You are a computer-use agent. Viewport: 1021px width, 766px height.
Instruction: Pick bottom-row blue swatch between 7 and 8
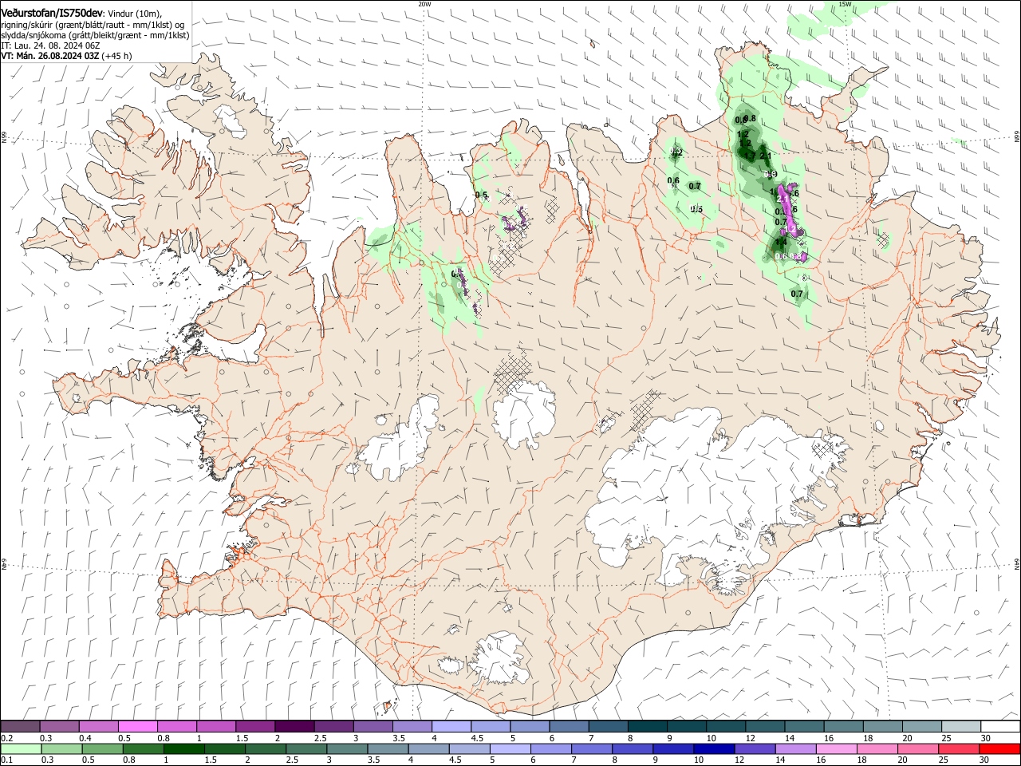tap(591, 748)
